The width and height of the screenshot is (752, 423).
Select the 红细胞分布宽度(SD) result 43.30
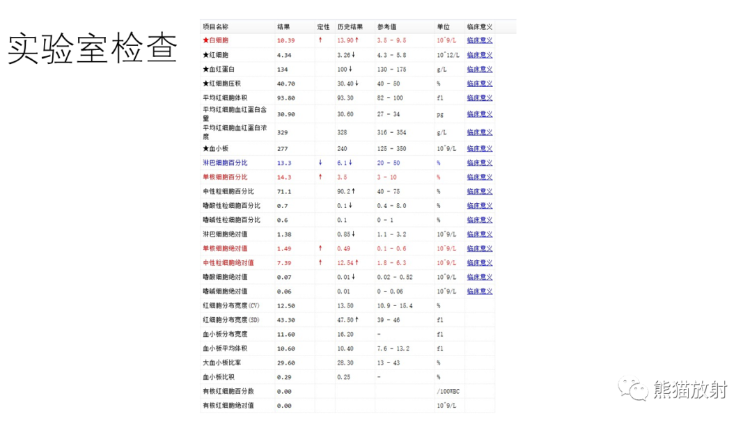point(286,320)
